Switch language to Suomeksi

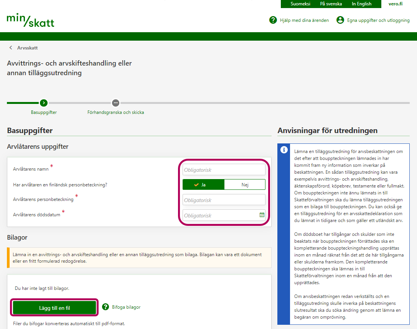click(x=300, y=4)
